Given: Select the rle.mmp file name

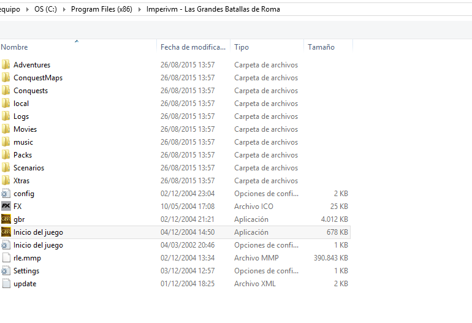Looking at the screenshot, I should 27,258.
